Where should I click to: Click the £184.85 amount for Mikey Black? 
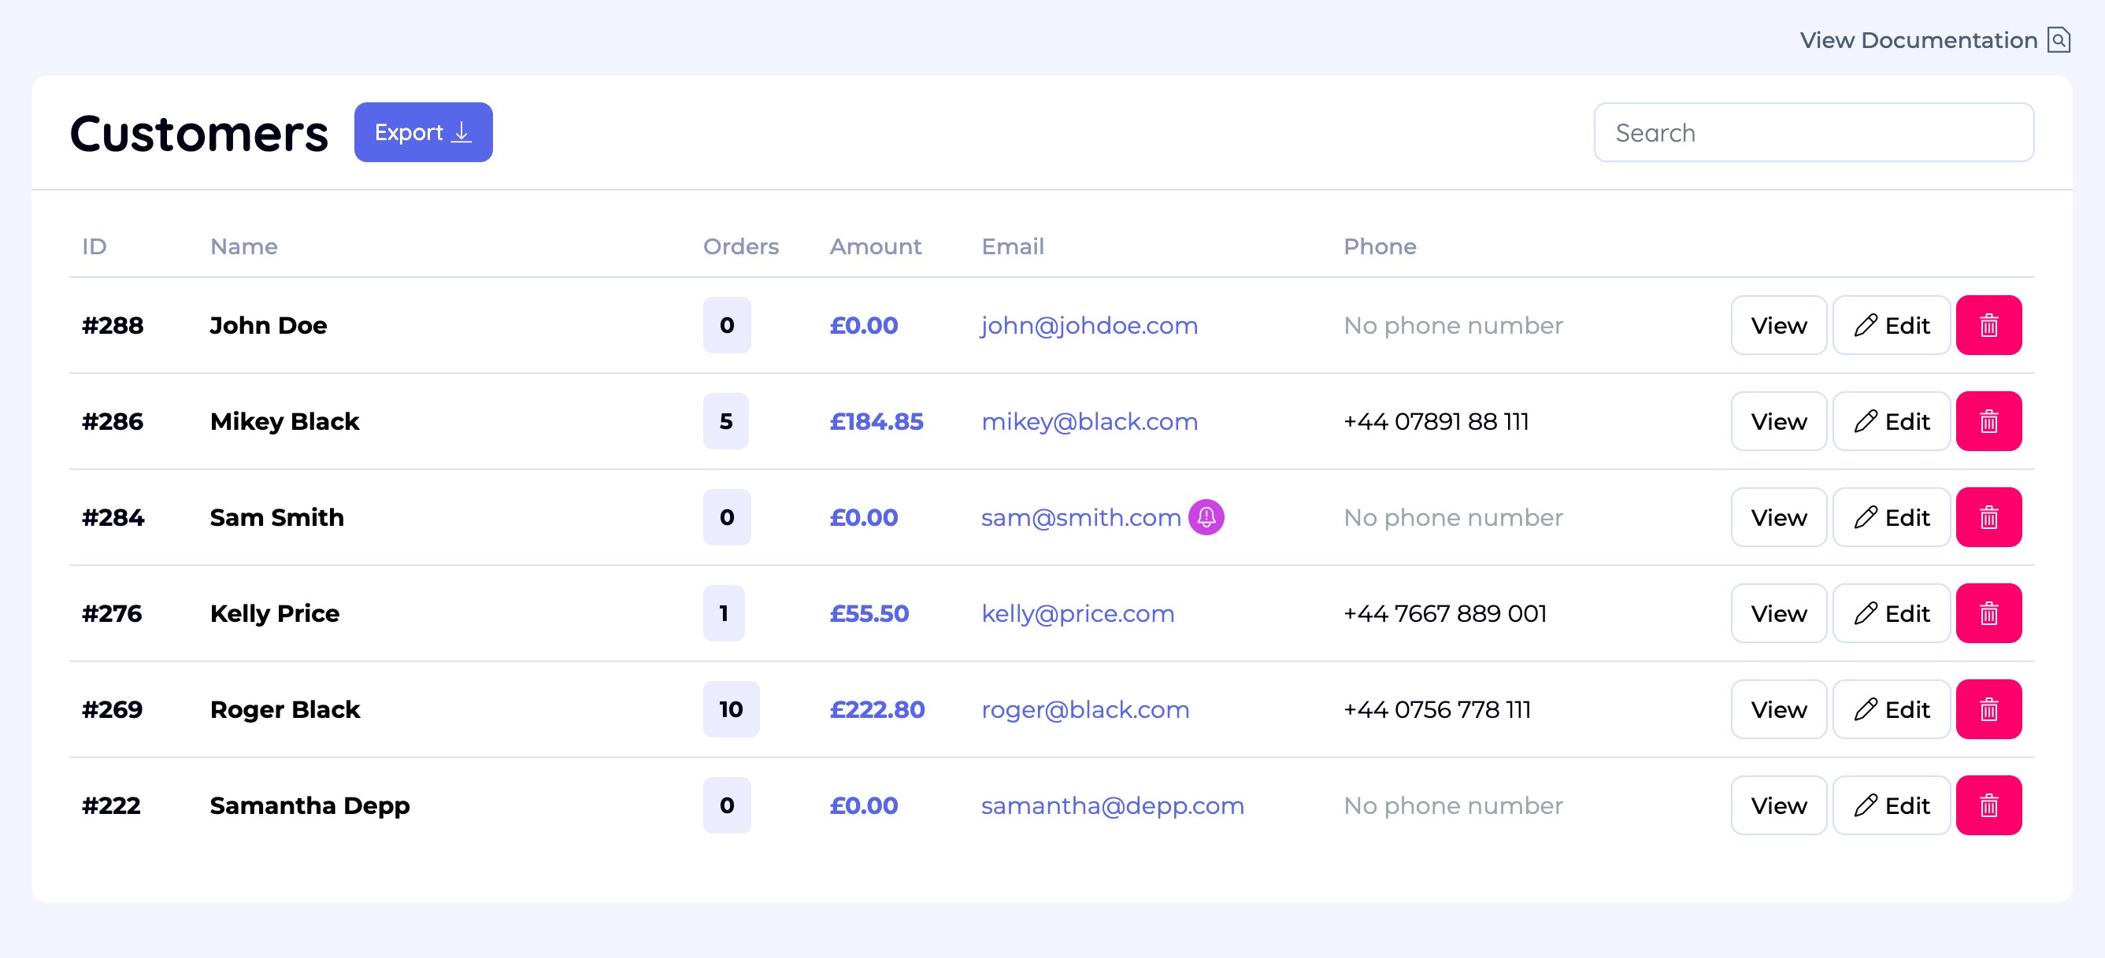click(x=876, y=421)
